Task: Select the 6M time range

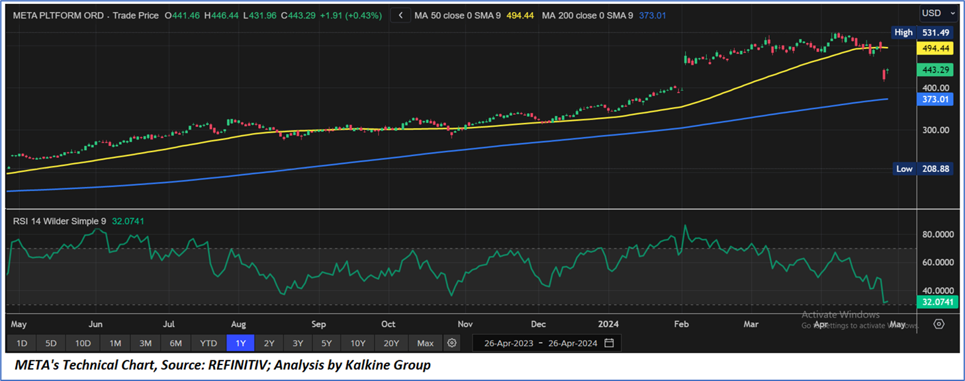Action: [x=176, y=343]
